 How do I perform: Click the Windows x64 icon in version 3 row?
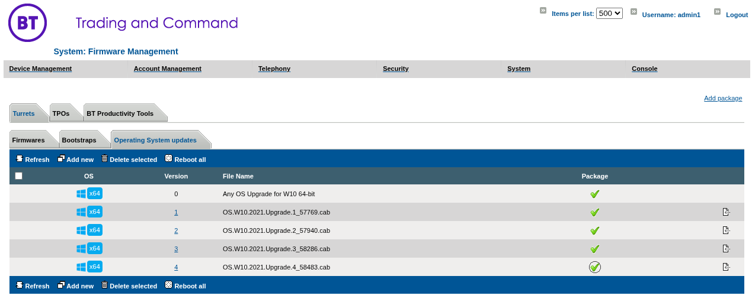point(89,248)
